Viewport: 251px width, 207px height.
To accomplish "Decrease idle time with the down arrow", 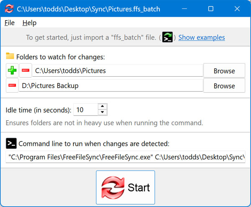I will click(x=102, y=112).
